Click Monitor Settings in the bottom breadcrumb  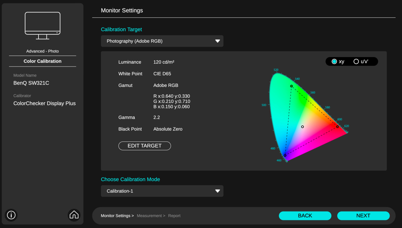click(115, 216)
